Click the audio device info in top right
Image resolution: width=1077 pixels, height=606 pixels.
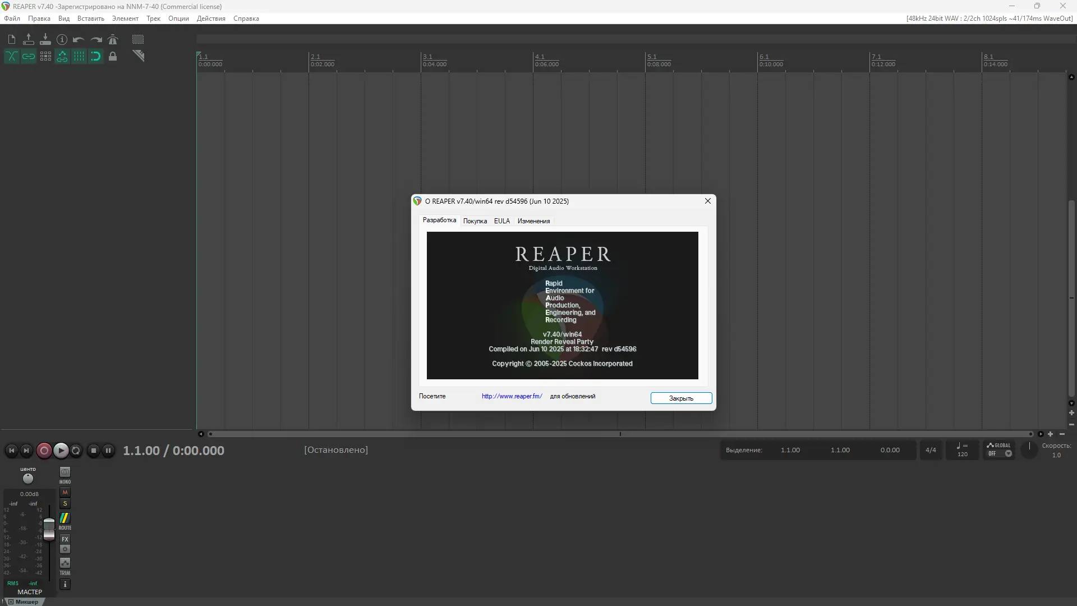(x=989, y=19)
